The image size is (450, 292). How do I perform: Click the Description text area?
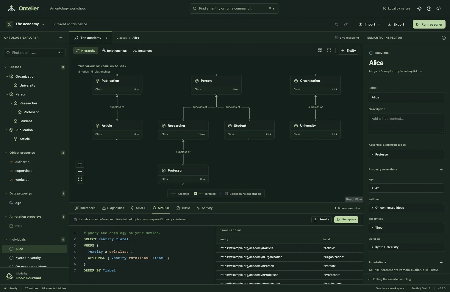407,124
